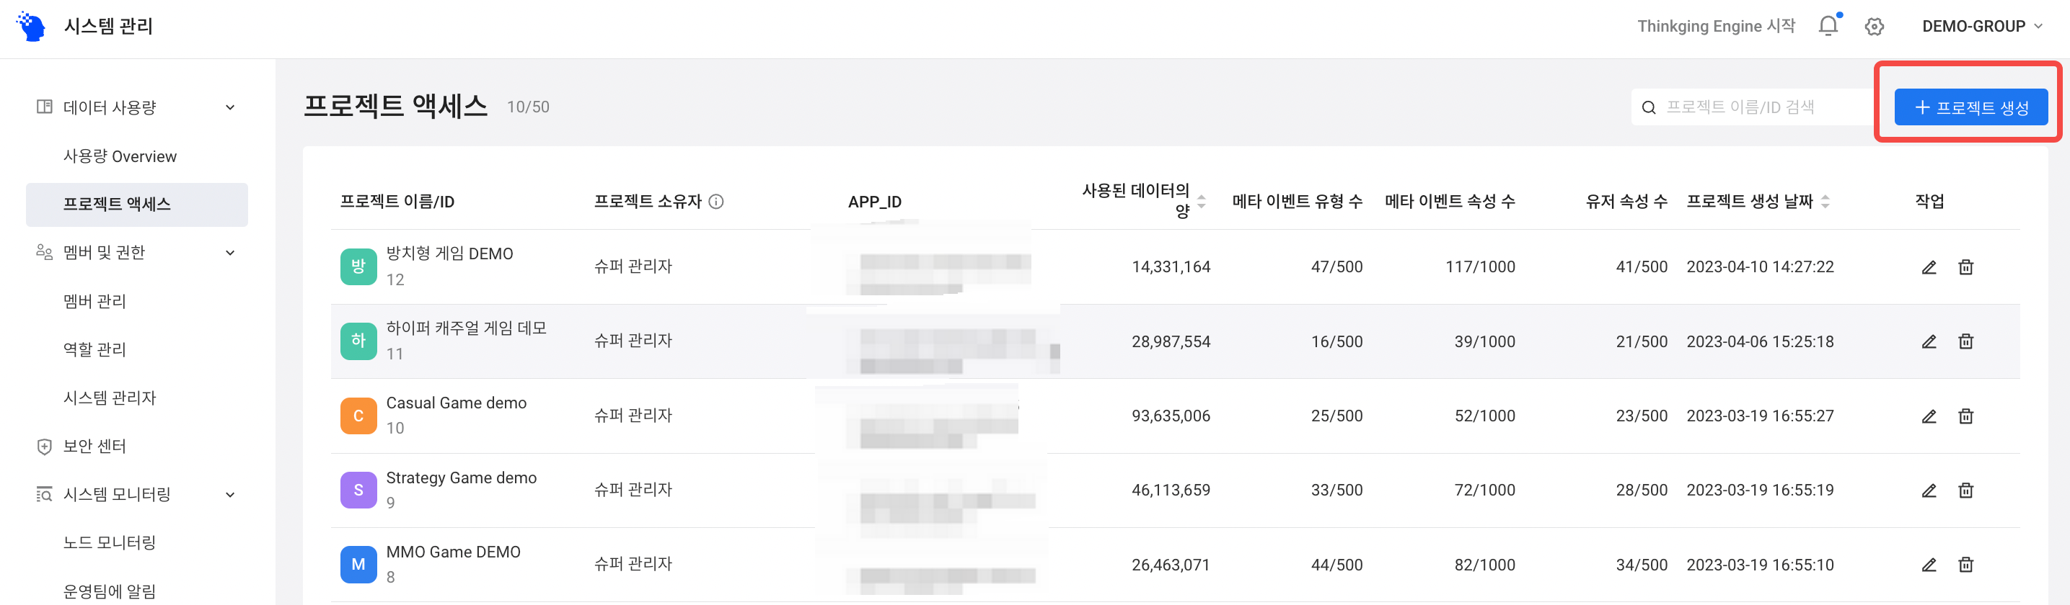Click the orange C project avatar
This screenshot has width=2070, height=605.
[x=358, y=416]
